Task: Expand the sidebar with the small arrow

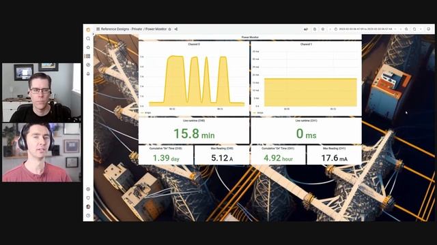Action: (x=93, y=34)
